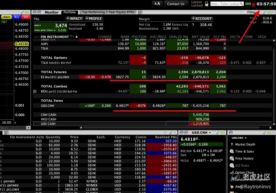Toggle the +/- control before FIN INSTRUMENT
The height and width of the screenshot is (193, 276).
(37, 37)
